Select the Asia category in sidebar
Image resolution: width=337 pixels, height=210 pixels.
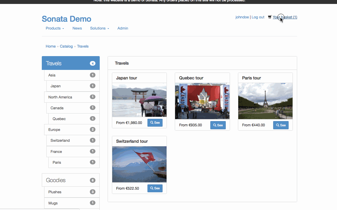pos(52,75)
